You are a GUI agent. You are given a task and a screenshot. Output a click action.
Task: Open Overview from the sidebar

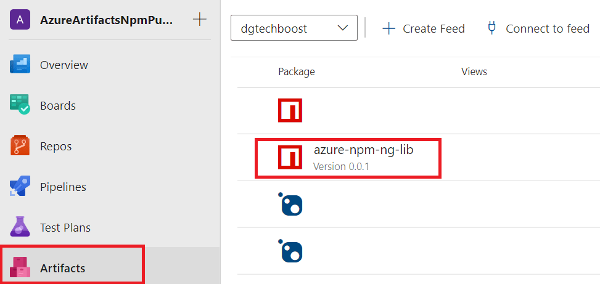(64, 65)
